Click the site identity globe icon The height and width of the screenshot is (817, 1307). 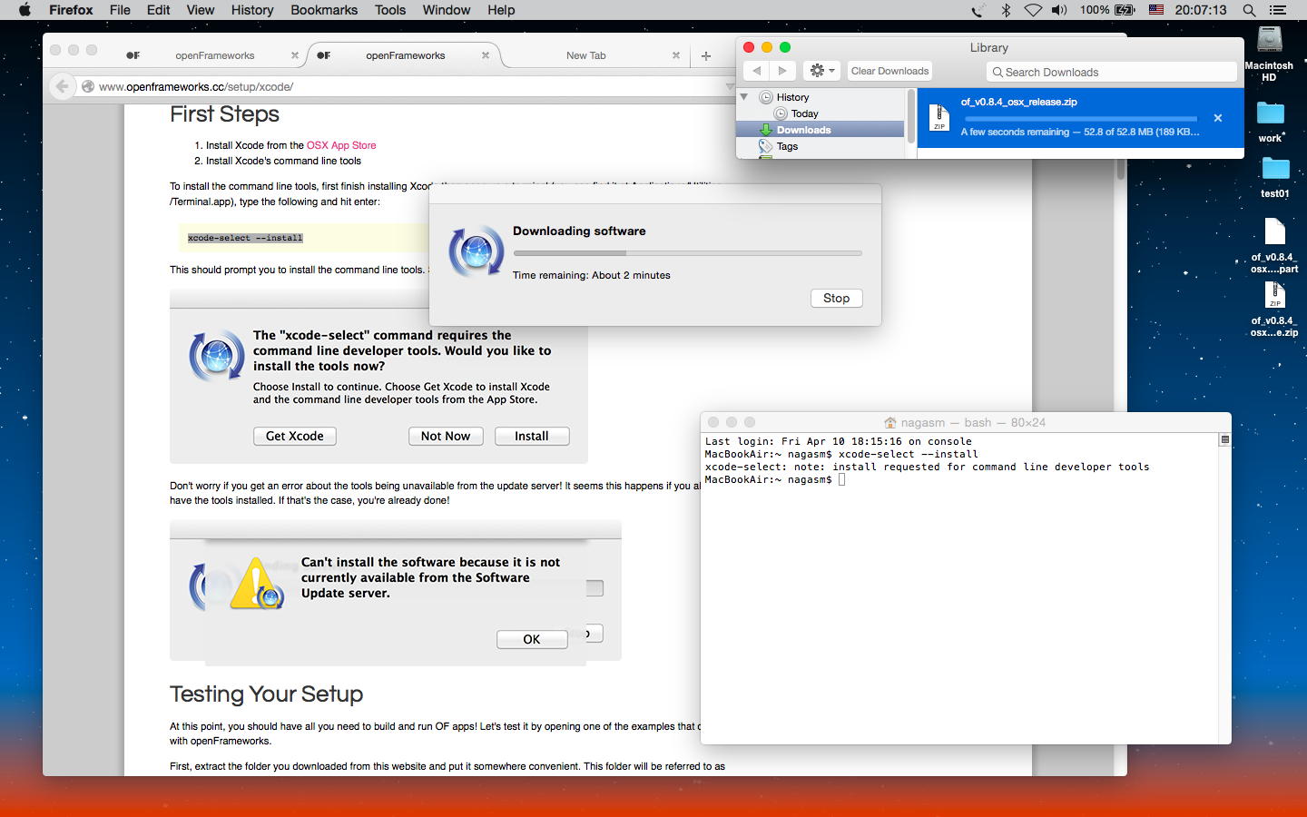click(x=88, y=86)
